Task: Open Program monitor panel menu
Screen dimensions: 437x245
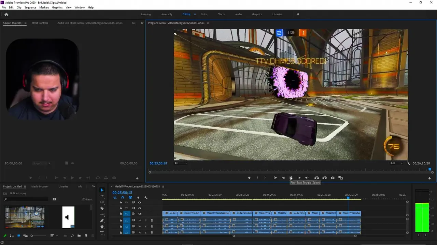Action: tap(208, 23)
